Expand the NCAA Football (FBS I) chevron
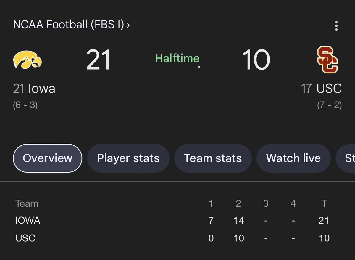 (x=128, y=25)
